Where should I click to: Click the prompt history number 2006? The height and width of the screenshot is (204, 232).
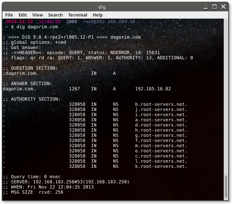[72, 22]
